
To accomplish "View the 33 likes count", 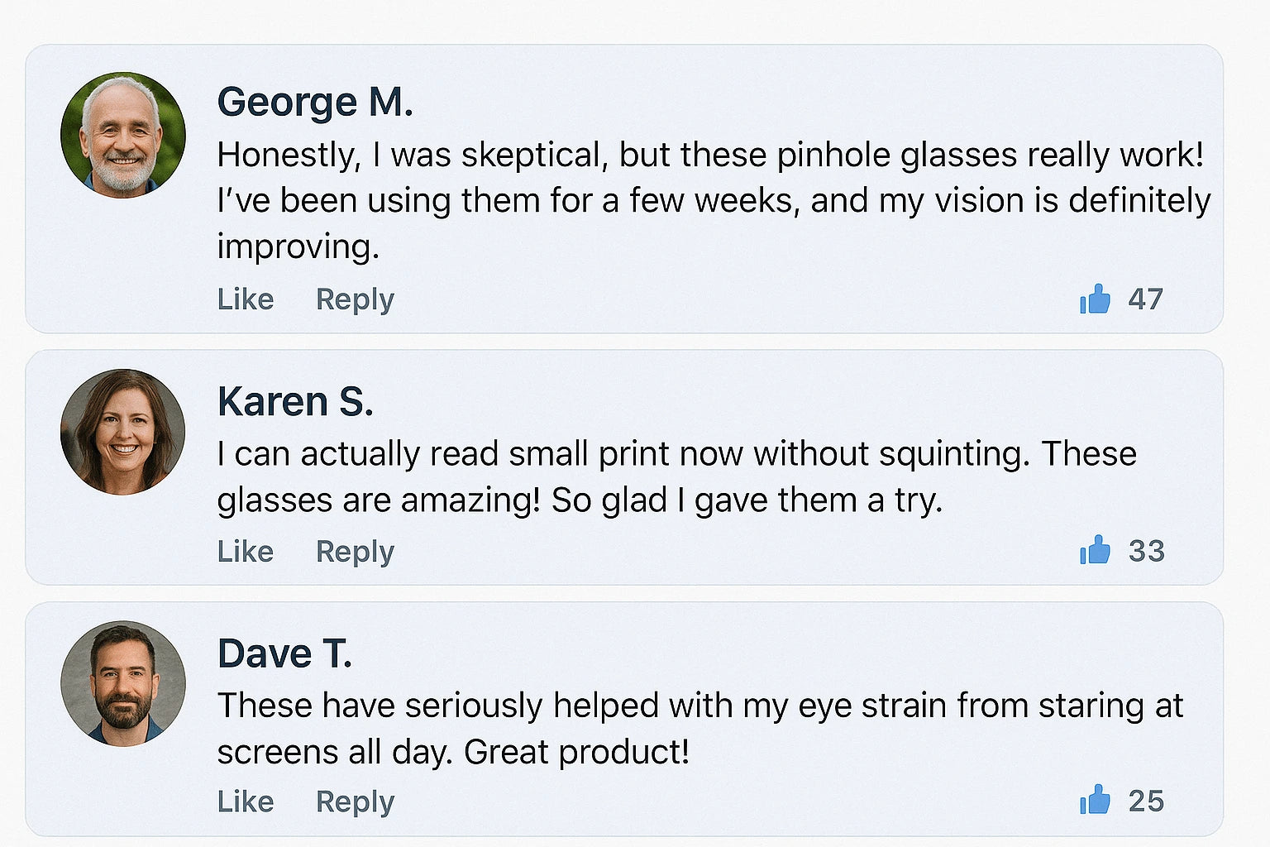I will [x=1147, y=551].
